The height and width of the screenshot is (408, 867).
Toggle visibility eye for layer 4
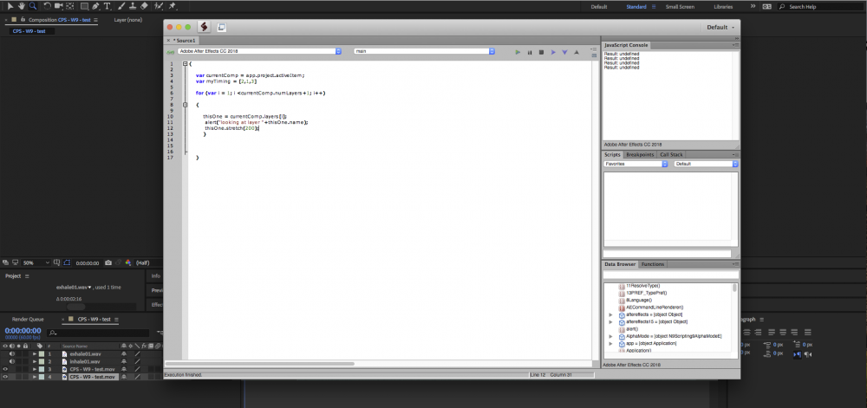[5, 377]
